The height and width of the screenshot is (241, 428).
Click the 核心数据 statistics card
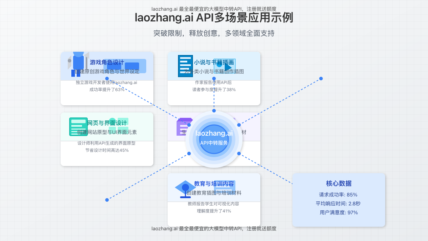click(339, 200)
